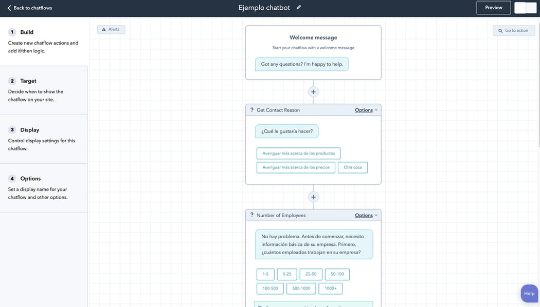Click the magnifying glass in Go to action
Image resolution: width=540 pixels, height=307 pixels.
500,30
